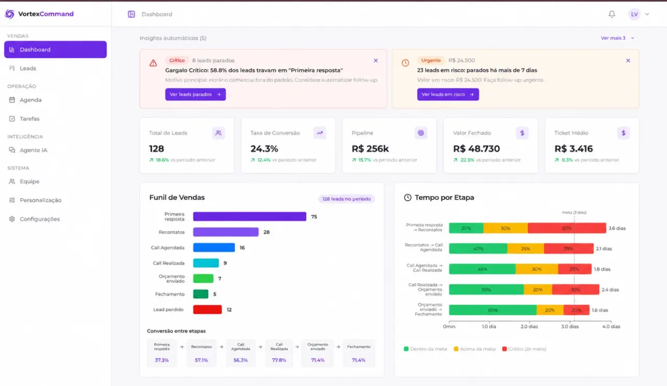Click the red warning triangle icon

click(x=153, y=63)
